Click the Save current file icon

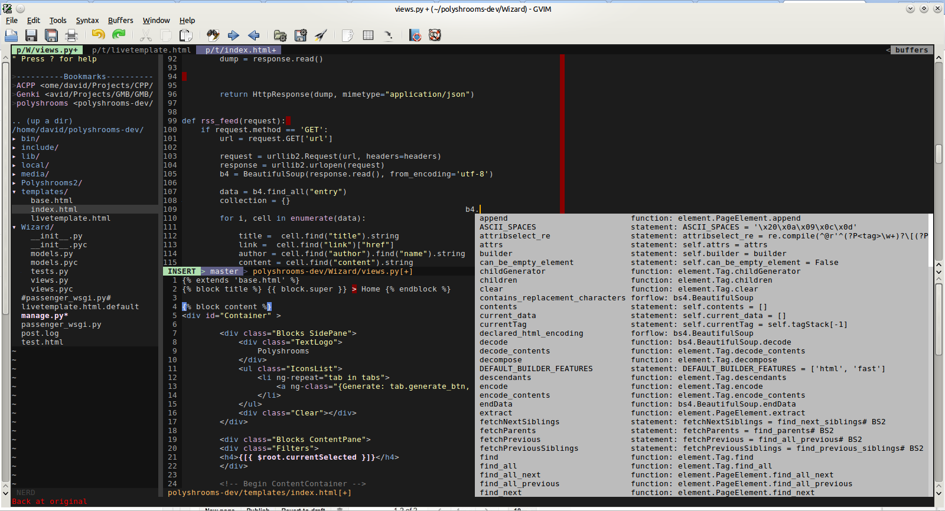[x=31, y=35]
